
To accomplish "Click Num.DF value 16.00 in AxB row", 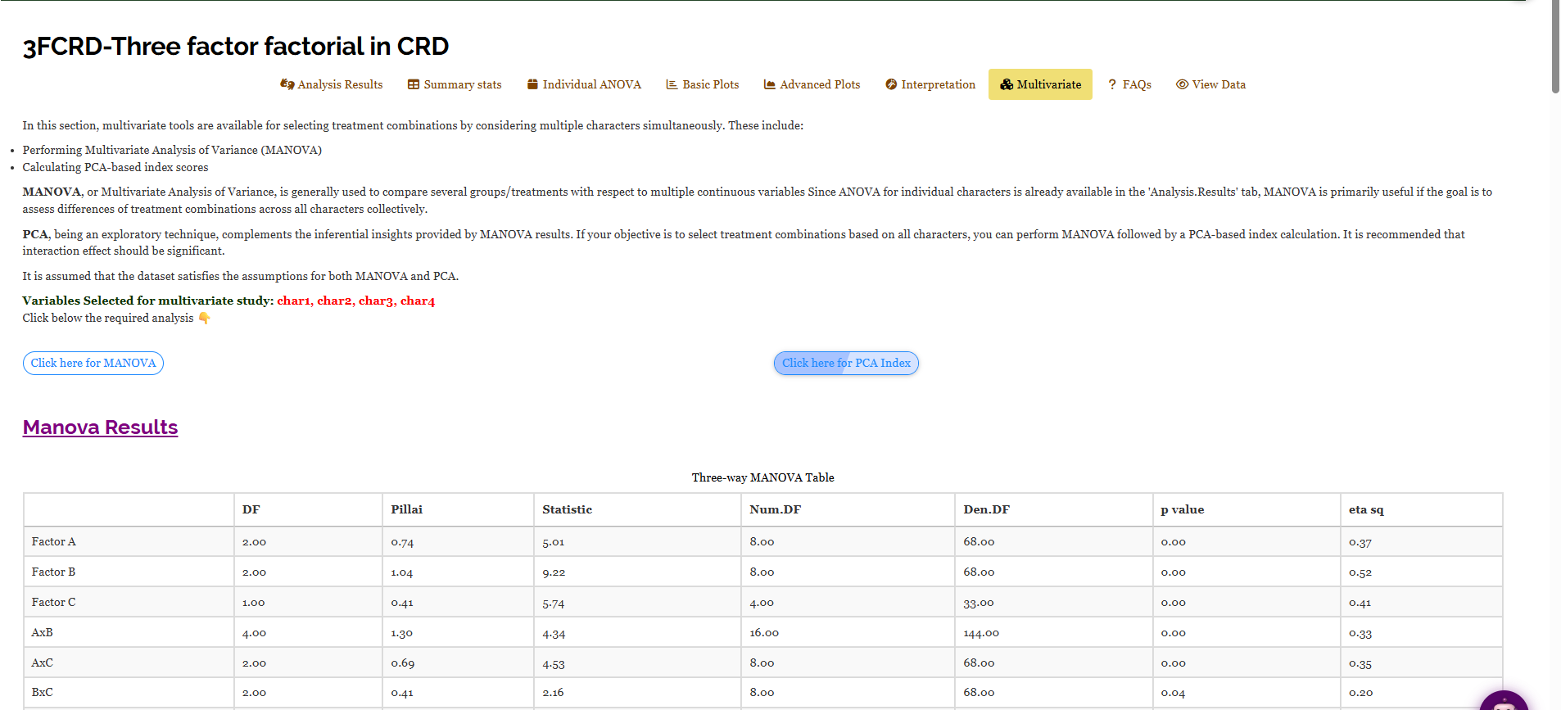I will [x=764, y=633].
